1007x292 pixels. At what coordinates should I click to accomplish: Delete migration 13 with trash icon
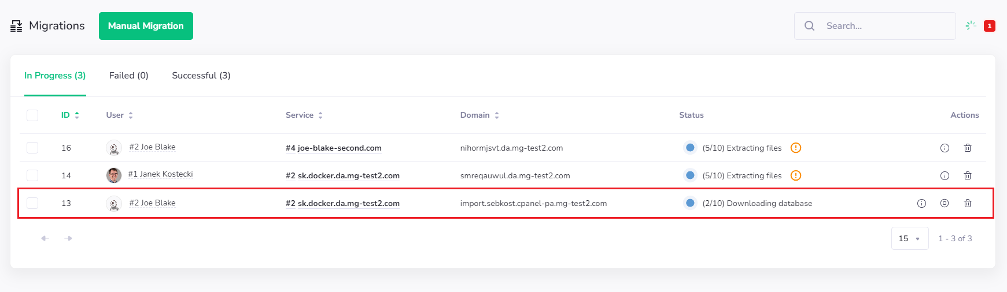(x=968, y=203)
